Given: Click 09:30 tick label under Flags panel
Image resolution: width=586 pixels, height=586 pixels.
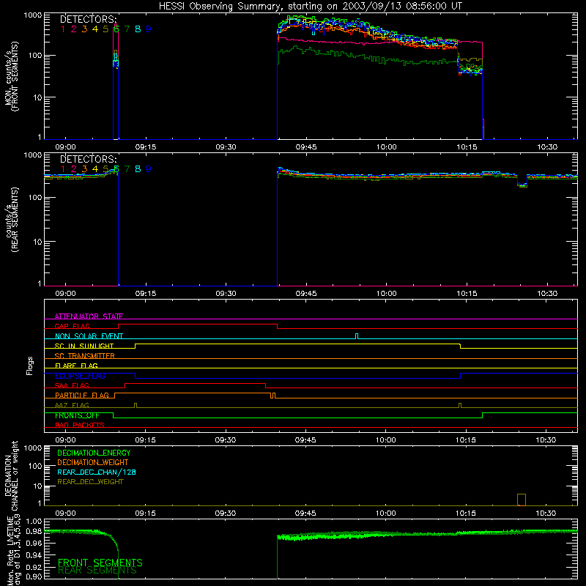Looking at the screenshot, I should (x=226, y=440).
